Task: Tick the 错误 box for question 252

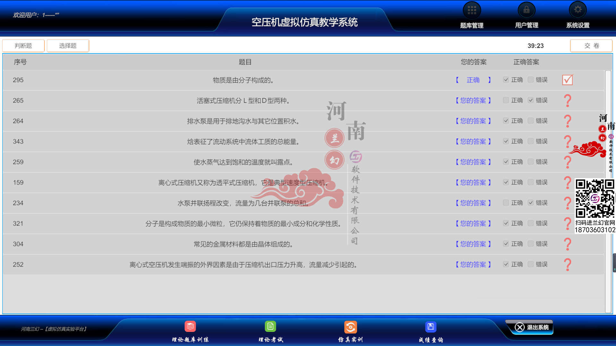Action: tap(531, 264)
